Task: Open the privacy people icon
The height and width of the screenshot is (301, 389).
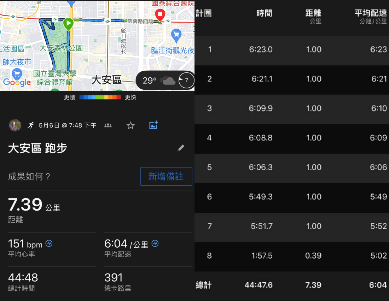Action: click(108, 125)
